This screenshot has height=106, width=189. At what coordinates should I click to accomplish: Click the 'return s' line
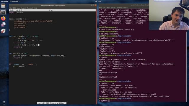tap(18, 47)
